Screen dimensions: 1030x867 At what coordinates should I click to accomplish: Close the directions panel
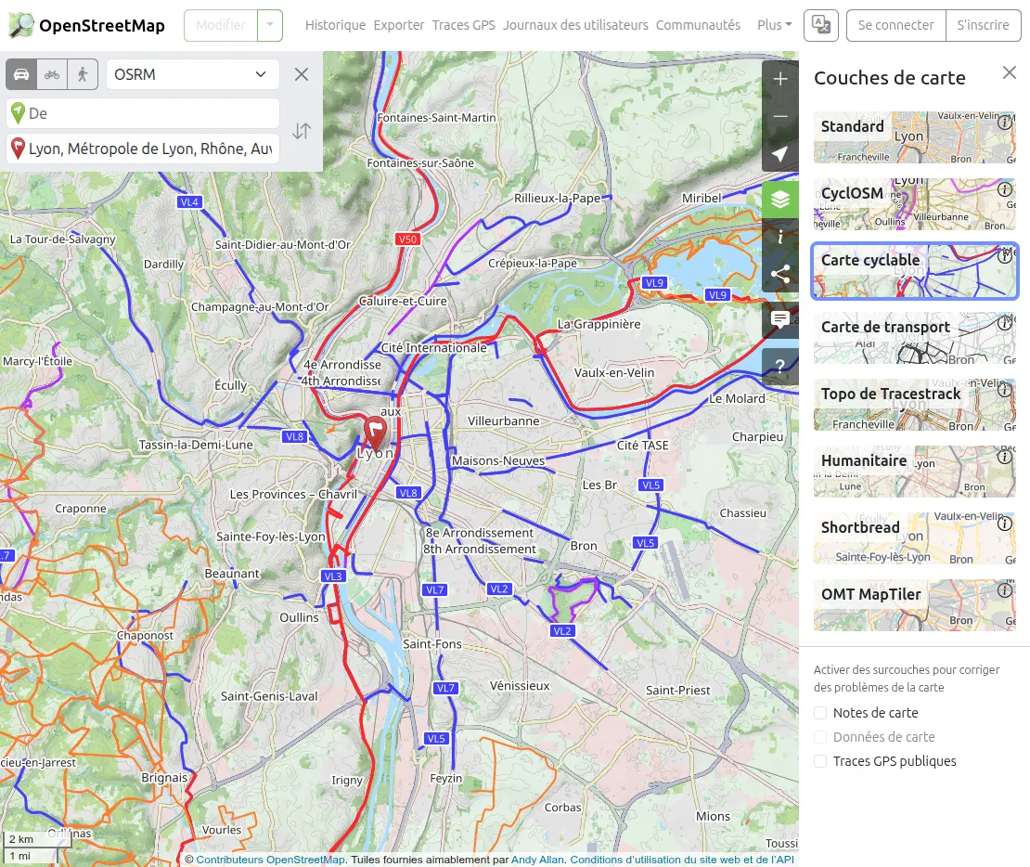coord(302,74)
